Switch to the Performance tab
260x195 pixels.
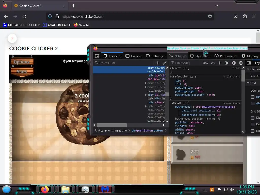pos(226,56)
